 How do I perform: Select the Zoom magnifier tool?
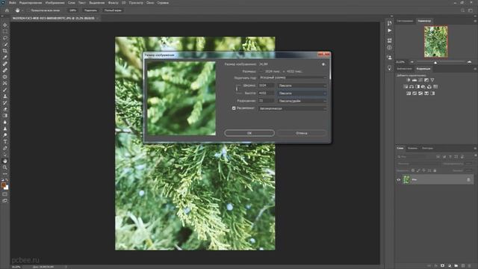click(5, 167)
